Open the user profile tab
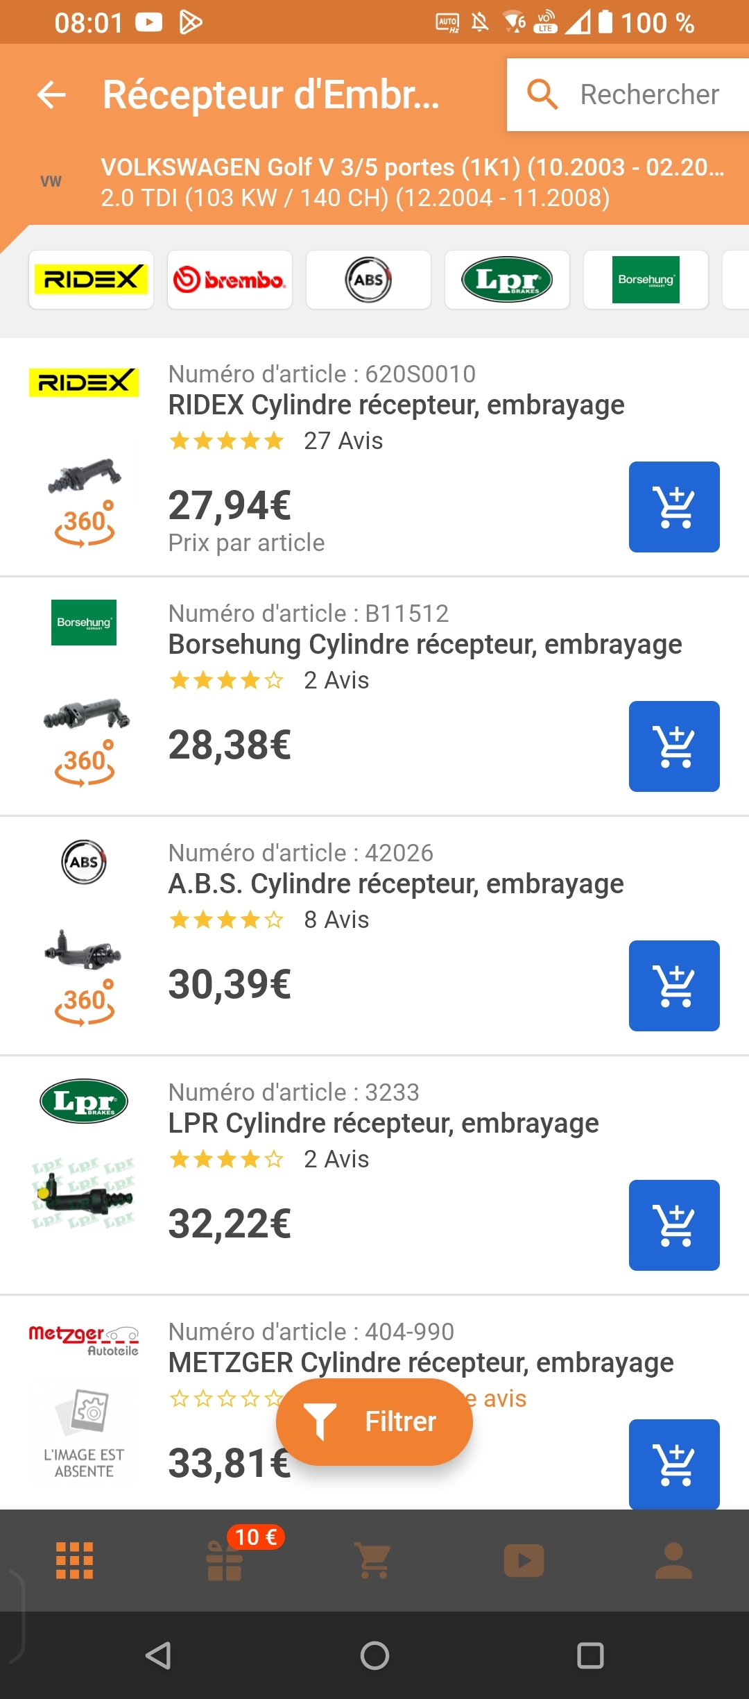The height and width of the screenshot is (1699, 749). [x=673, y=1561]
